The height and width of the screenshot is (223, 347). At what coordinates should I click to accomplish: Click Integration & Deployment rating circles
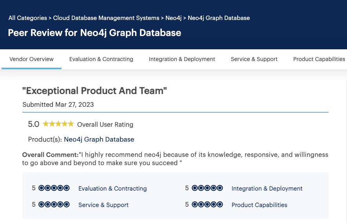pos(207,188)
